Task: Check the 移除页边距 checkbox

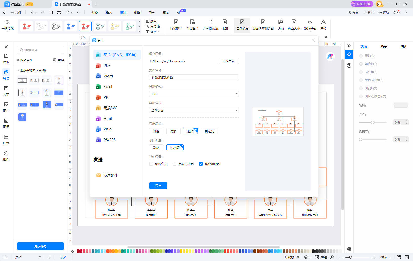Action: [x=174, y=164]
